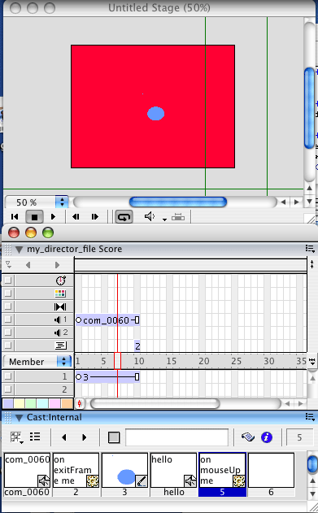
Task: Click the Transition channel icon
Action: click(60, 306)
